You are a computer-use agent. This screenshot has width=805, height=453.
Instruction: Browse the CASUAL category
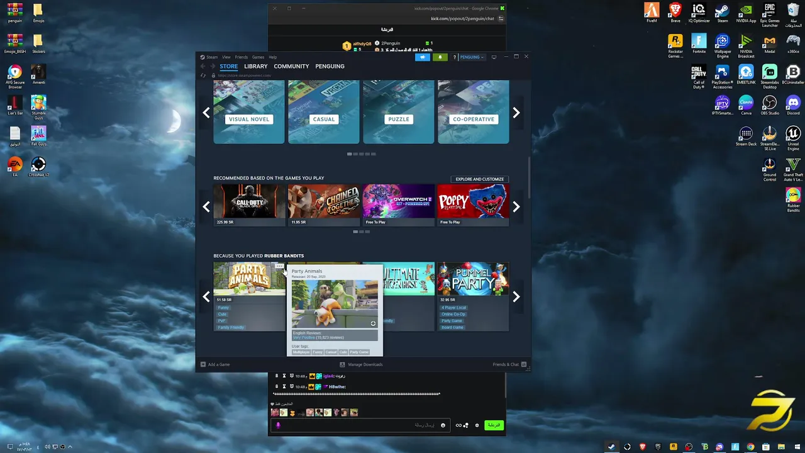324,112
